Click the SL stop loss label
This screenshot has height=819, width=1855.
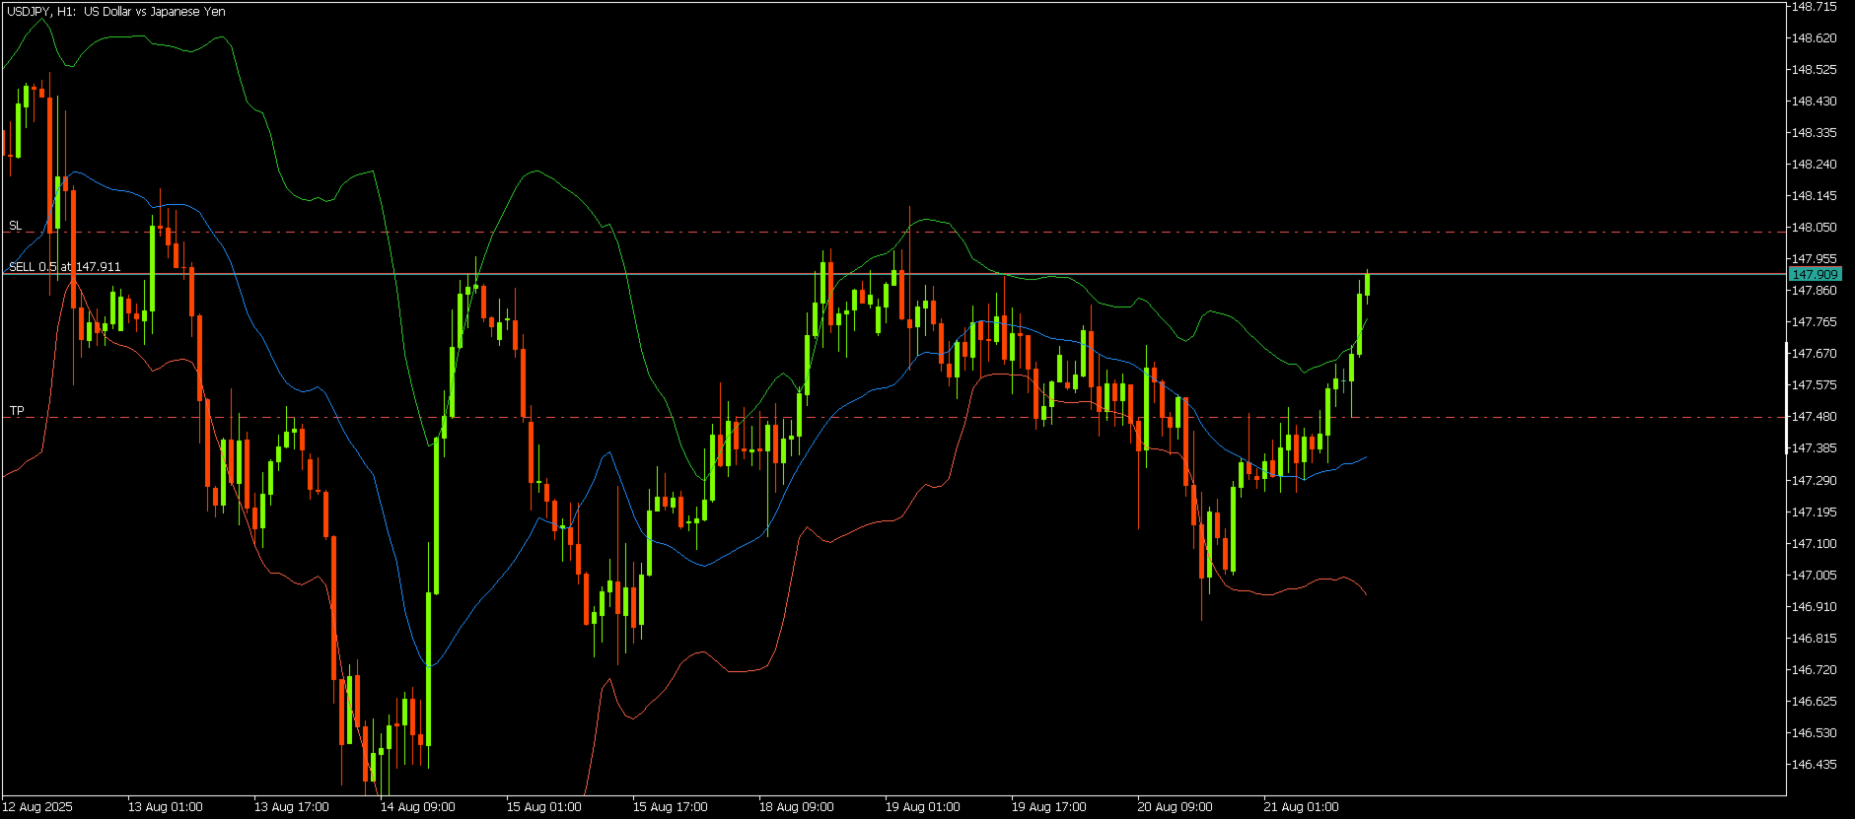pyautogui.click(x=15, y=226)
